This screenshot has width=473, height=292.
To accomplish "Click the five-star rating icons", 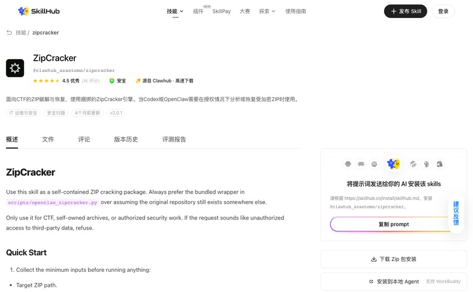I will [x=46, y=81].
